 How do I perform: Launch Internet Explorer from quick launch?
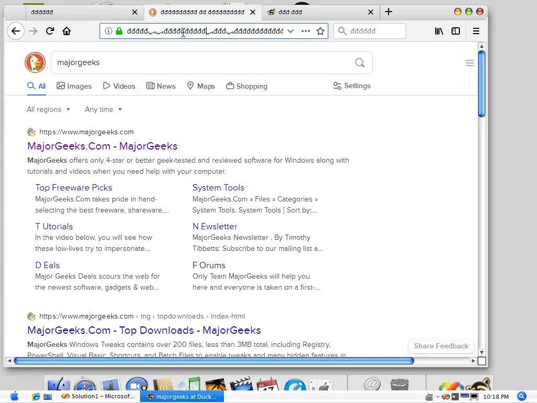(x=36, y=397)
